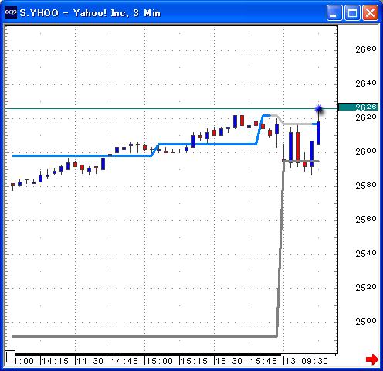Click the 15:15 time axis label
Image resolution: width=383 pixels, height=371 pixels.
click(x=194, y=361)
